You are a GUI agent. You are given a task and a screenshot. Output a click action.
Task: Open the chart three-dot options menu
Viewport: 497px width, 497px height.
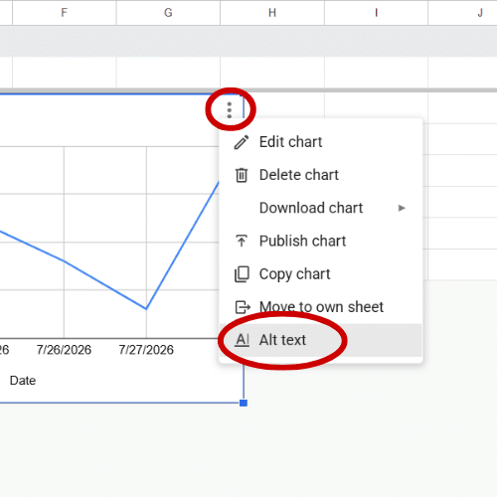pos(230,110)
